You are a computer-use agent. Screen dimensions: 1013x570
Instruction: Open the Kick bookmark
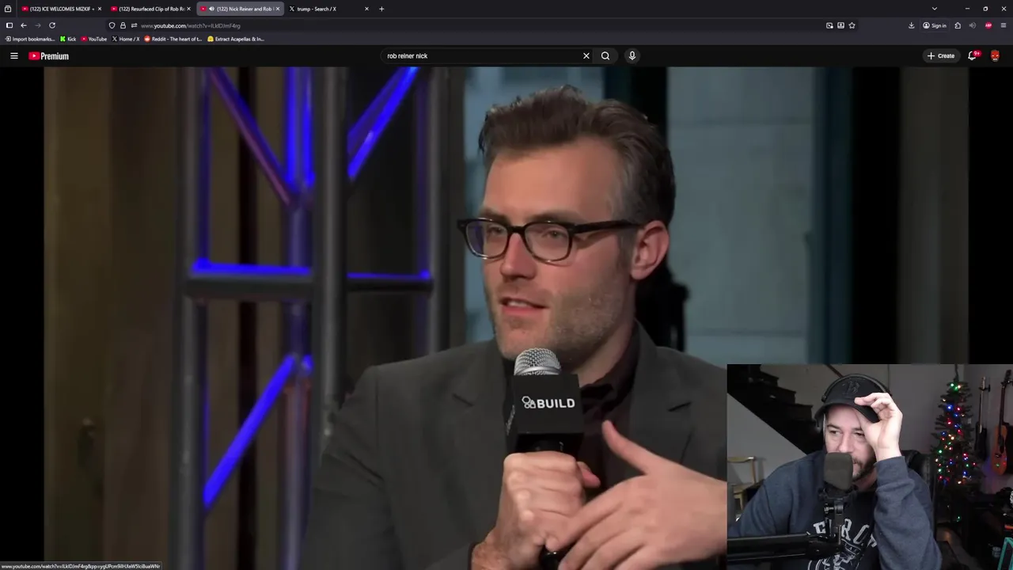tap(68, 39)
